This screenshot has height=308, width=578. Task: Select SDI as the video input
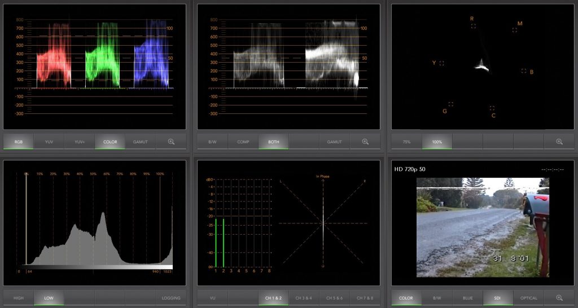pos(498,298)
